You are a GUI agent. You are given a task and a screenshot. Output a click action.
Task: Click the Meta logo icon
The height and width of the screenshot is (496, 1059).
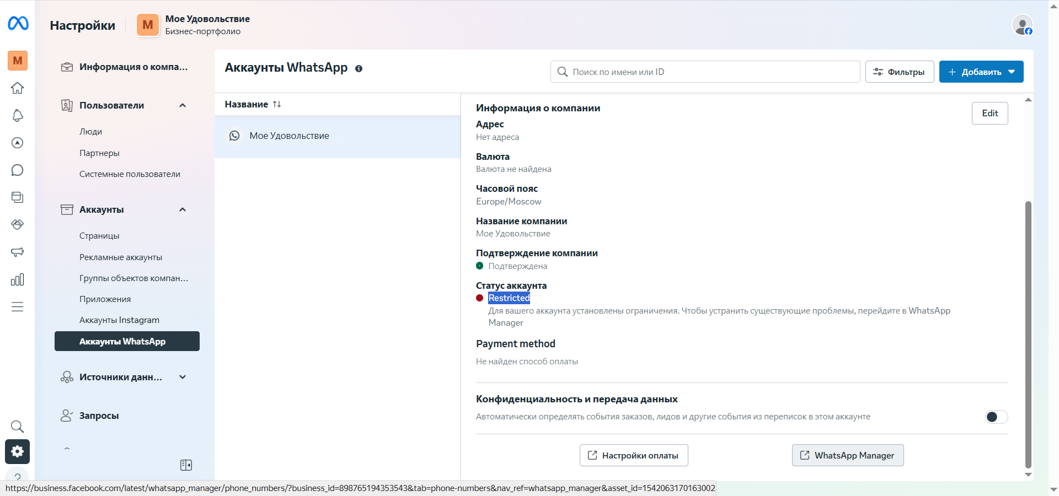[x=18, y=23]
